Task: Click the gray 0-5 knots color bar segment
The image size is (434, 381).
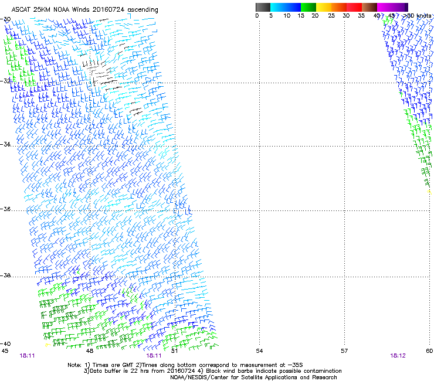Action: (263, 7)
